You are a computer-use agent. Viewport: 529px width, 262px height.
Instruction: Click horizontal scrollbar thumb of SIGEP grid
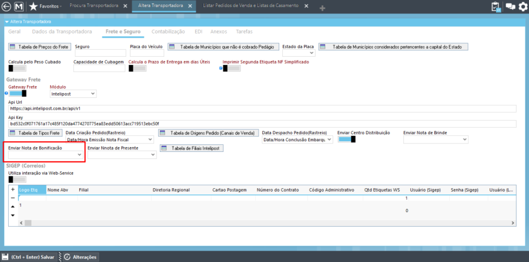pos(28,223)
